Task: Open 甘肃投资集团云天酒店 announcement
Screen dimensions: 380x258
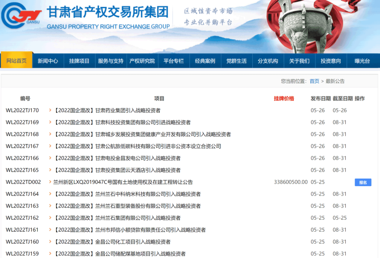Action: tap(117, 170)
